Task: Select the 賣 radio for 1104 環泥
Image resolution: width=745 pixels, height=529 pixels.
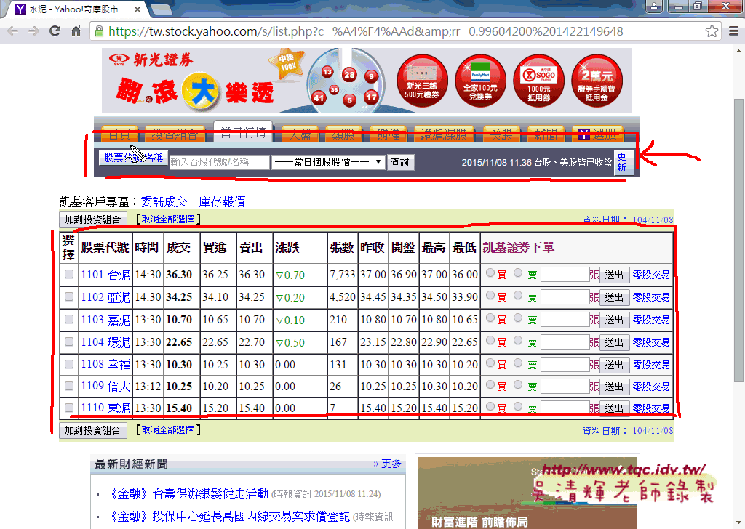Action: click(x=518, y=340)
